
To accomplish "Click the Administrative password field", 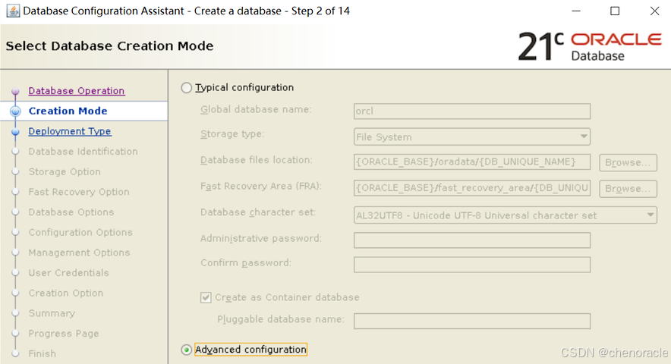I will click(472, 240).
